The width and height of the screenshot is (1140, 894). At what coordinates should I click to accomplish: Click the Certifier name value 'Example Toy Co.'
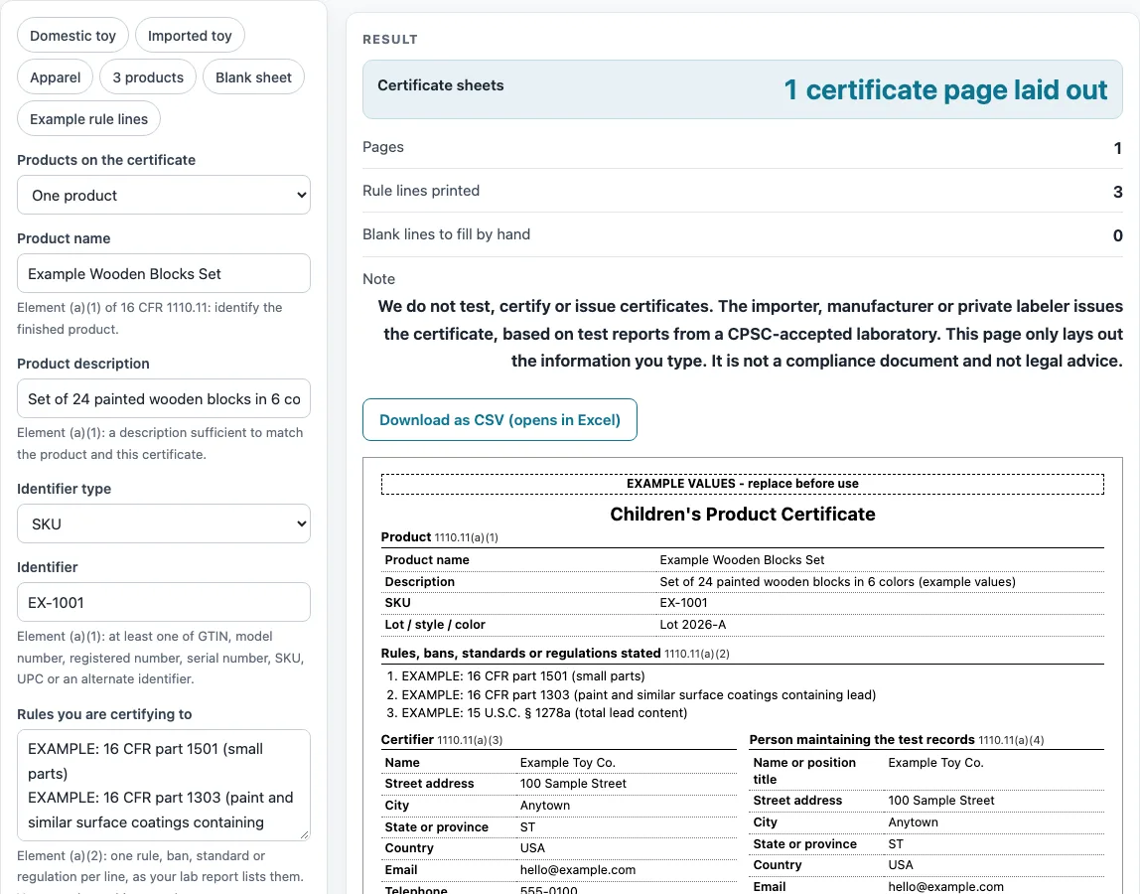pos(568,762)
